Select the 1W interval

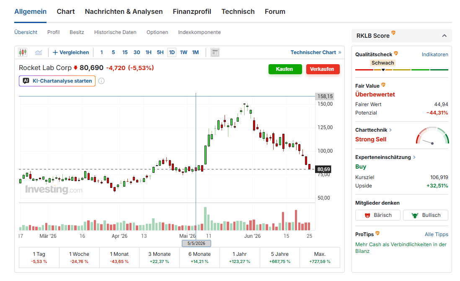pyautogui.click(x=183, y=52)
